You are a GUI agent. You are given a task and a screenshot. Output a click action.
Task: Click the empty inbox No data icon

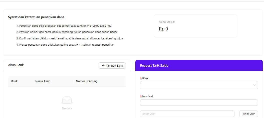tap(67, 100)
